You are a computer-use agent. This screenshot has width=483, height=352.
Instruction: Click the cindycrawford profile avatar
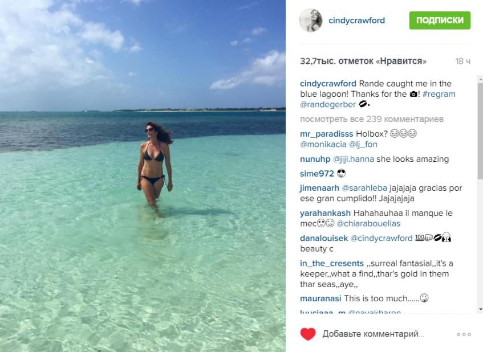(x=310, y=21)
